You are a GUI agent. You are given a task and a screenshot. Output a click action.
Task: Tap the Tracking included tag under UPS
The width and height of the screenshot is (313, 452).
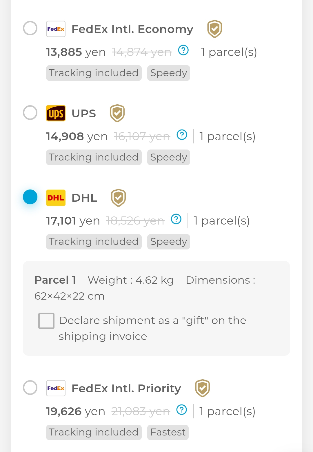94,157
